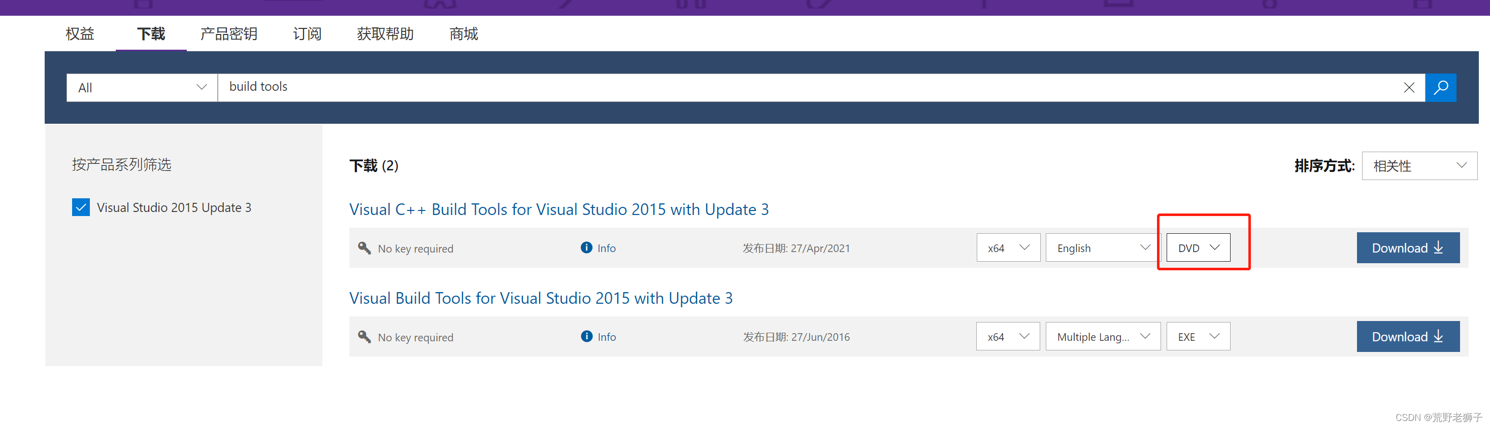The width and height of the screenshot is (1490, 427).
Task: Expand the Multiple Lang... dropdown
Action: (1103, 337)
